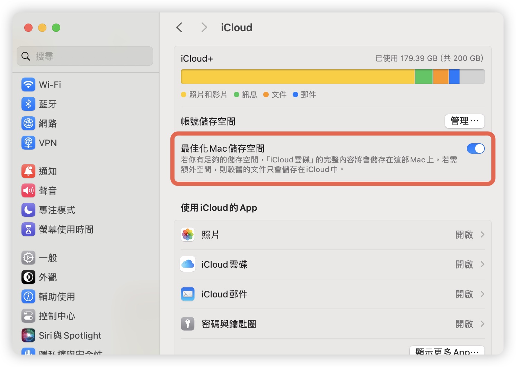This screenshot has width=516, height=367.
Task: Open the 通知 notifications bell icon
Action: (x=28, y=171)
